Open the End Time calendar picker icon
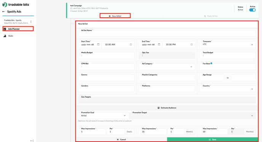This screenshot has height=142, width=262. 159,45
